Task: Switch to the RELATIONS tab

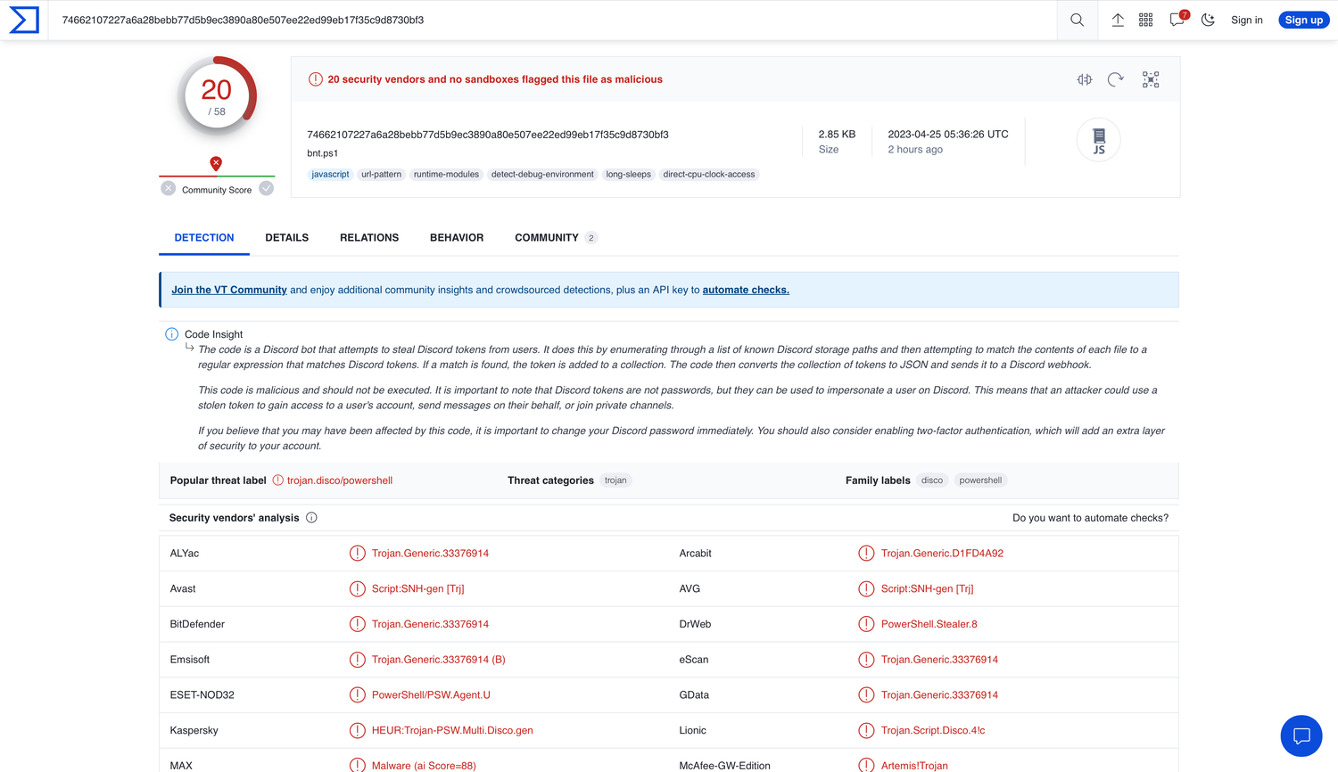Action: [x=369, y=238]
